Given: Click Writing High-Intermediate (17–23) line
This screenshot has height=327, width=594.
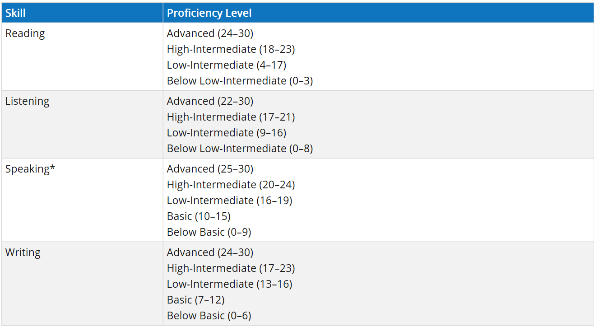Looking at the screenshot, I should pyautogui.click(x=231, y=268).
